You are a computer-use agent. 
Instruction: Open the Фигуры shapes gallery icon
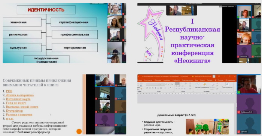198,84
